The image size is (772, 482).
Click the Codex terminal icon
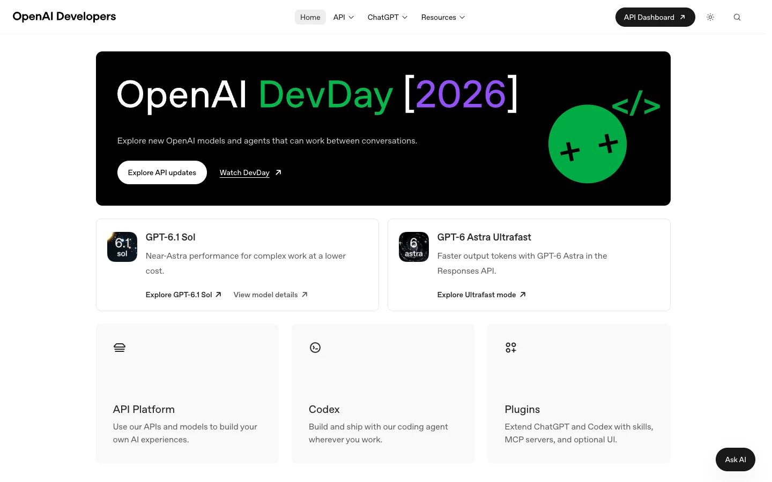point(315,348)
